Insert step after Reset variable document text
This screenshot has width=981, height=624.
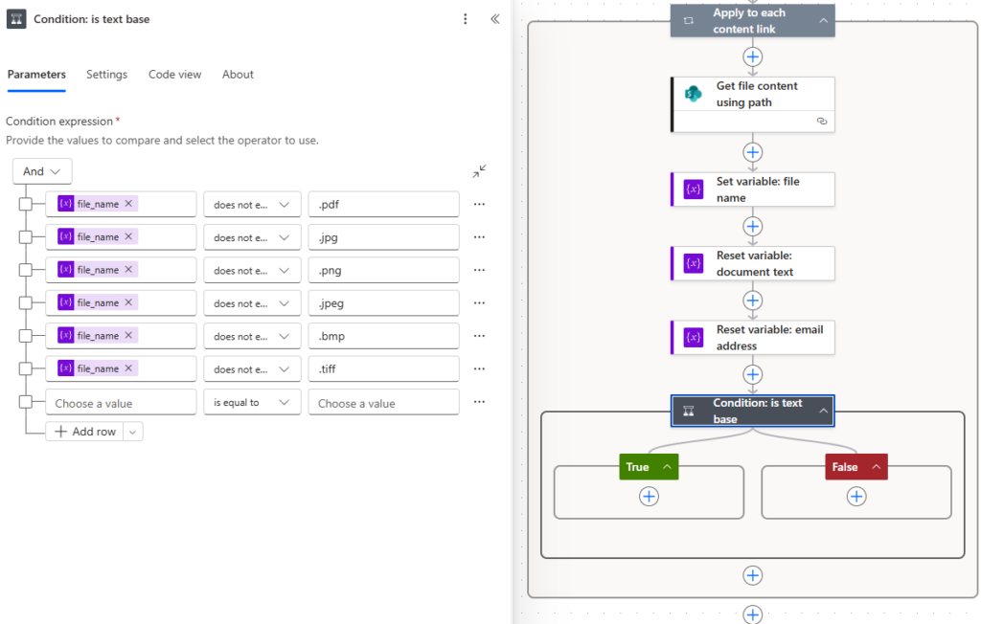coord(753,301)
